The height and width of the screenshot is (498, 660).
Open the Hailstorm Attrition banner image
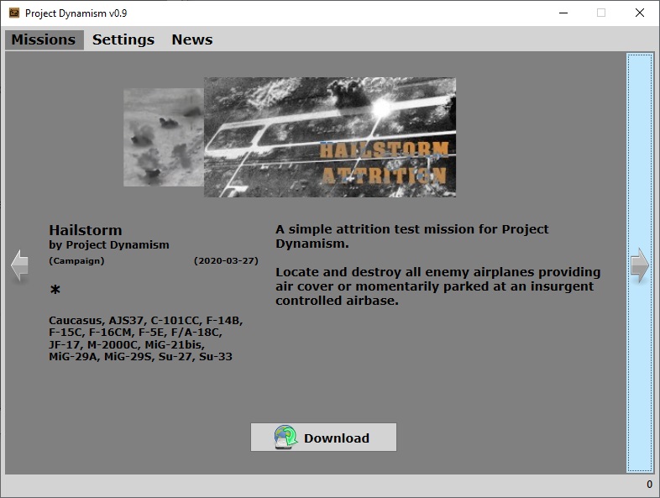[x=330, y=138]
